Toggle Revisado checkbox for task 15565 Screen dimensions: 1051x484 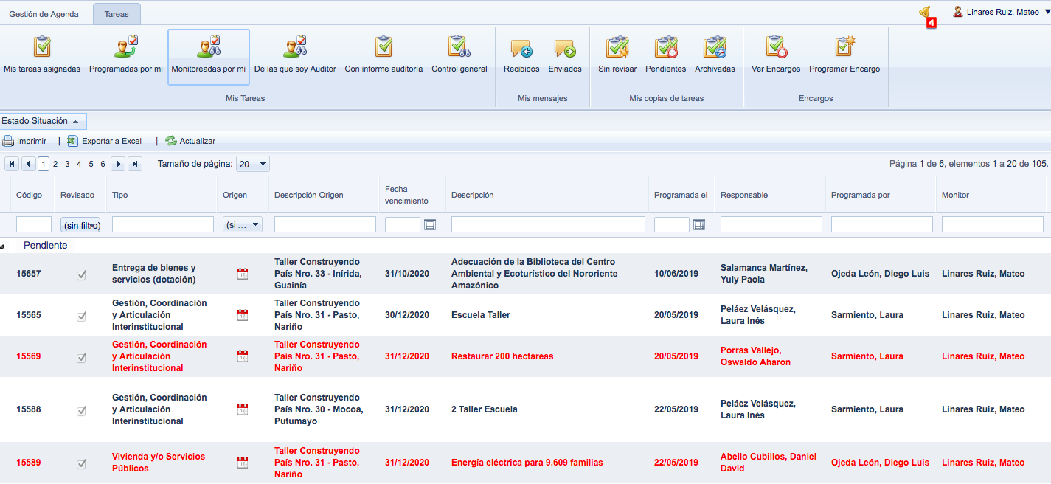pyautogui.click(x=81, y=316)
